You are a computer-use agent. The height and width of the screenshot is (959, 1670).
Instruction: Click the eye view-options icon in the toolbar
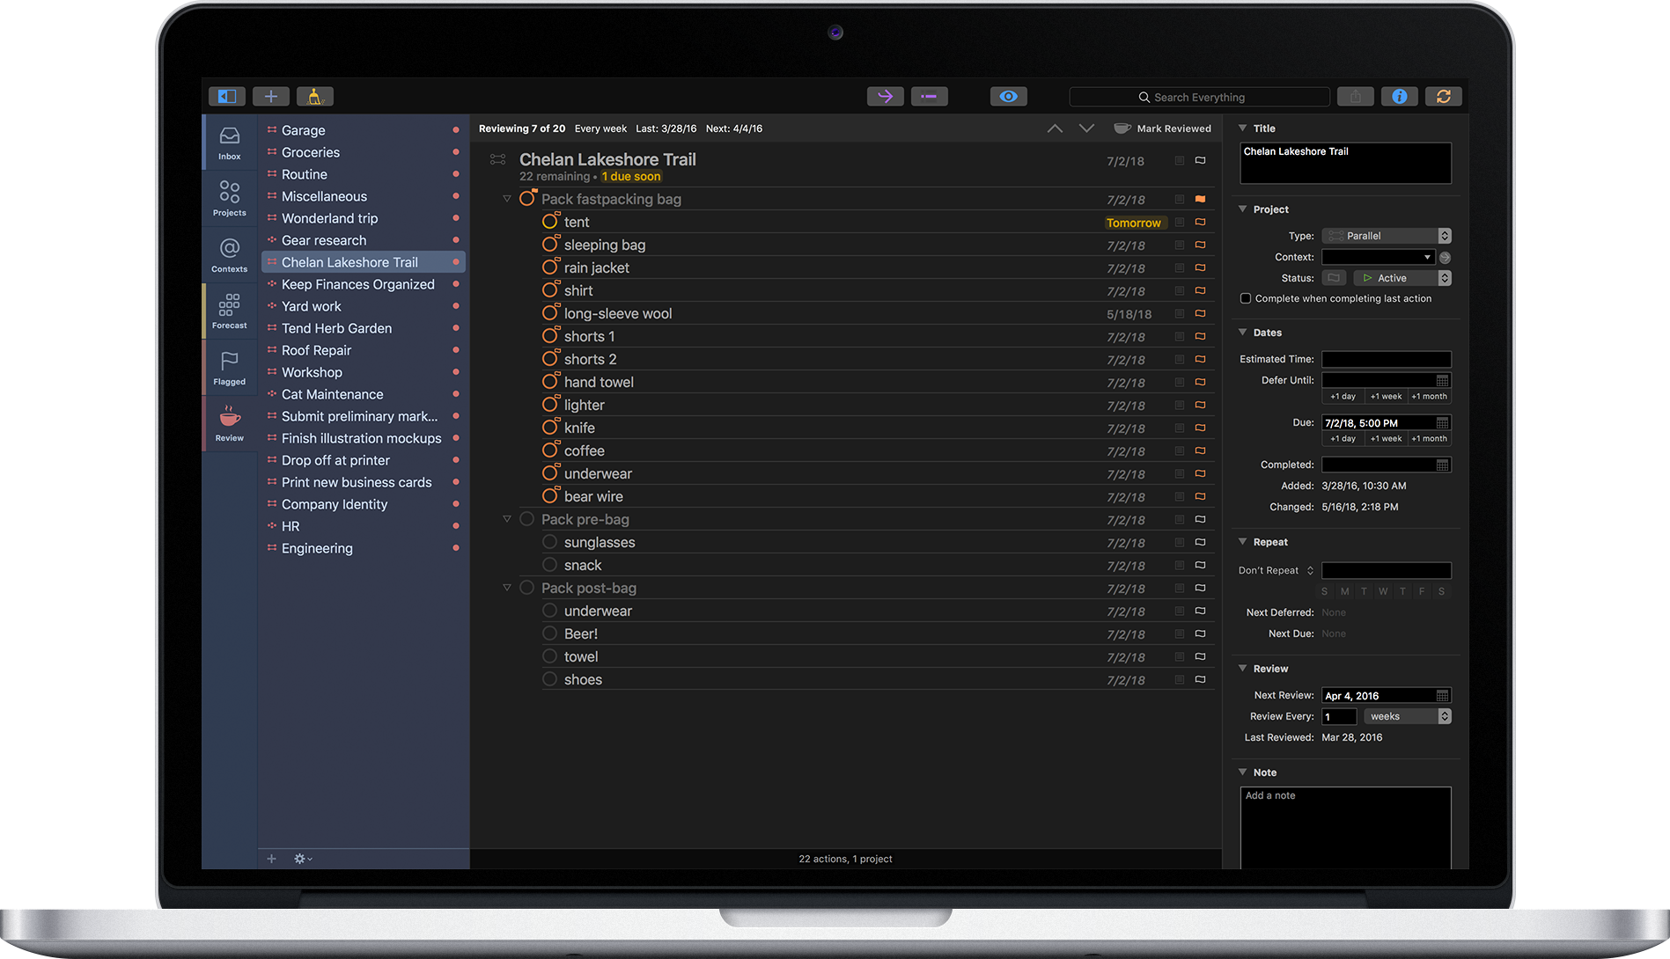[x=1008, y=96]
